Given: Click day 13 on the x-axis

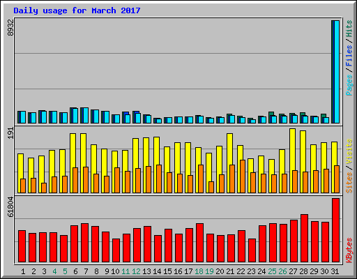Looking at the screenshot, I should point(146,271).
